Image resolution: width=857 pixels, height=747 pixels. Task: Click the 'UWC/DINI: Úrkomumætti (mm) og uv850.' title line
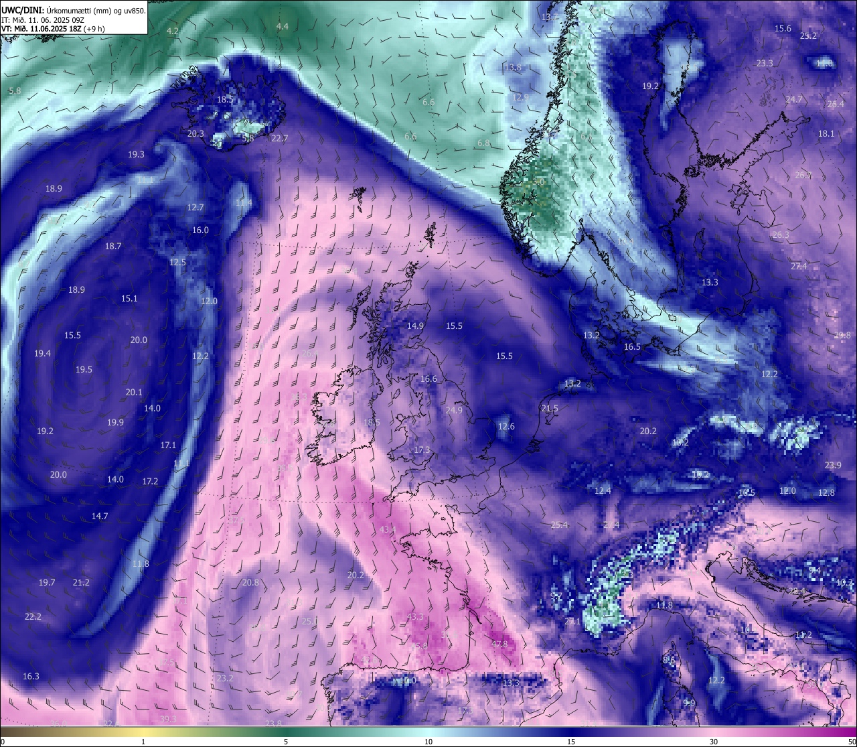73,11
